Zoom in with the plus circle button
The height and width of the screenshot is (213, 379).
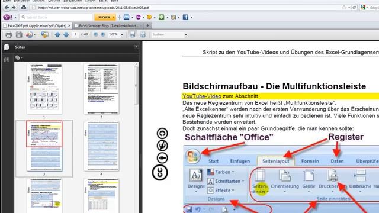103,34
